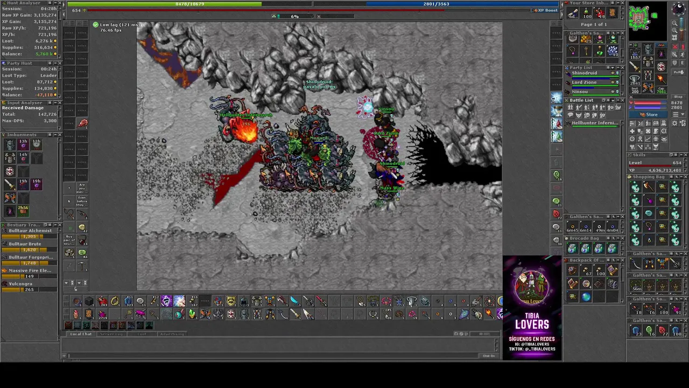Viewport: 689px width, 388px height.
Task: Toggle Expert mode E button
Action: point(683,63)
